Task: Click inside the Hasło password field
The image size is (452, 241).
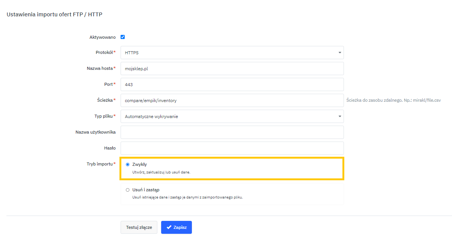Action: pyautogui.click(x=232, y=148)
